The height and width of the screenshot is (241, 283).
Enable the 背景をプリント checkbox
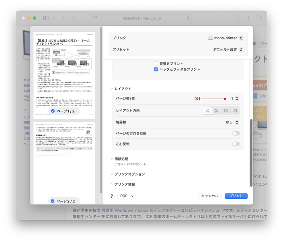coord(156,63)
